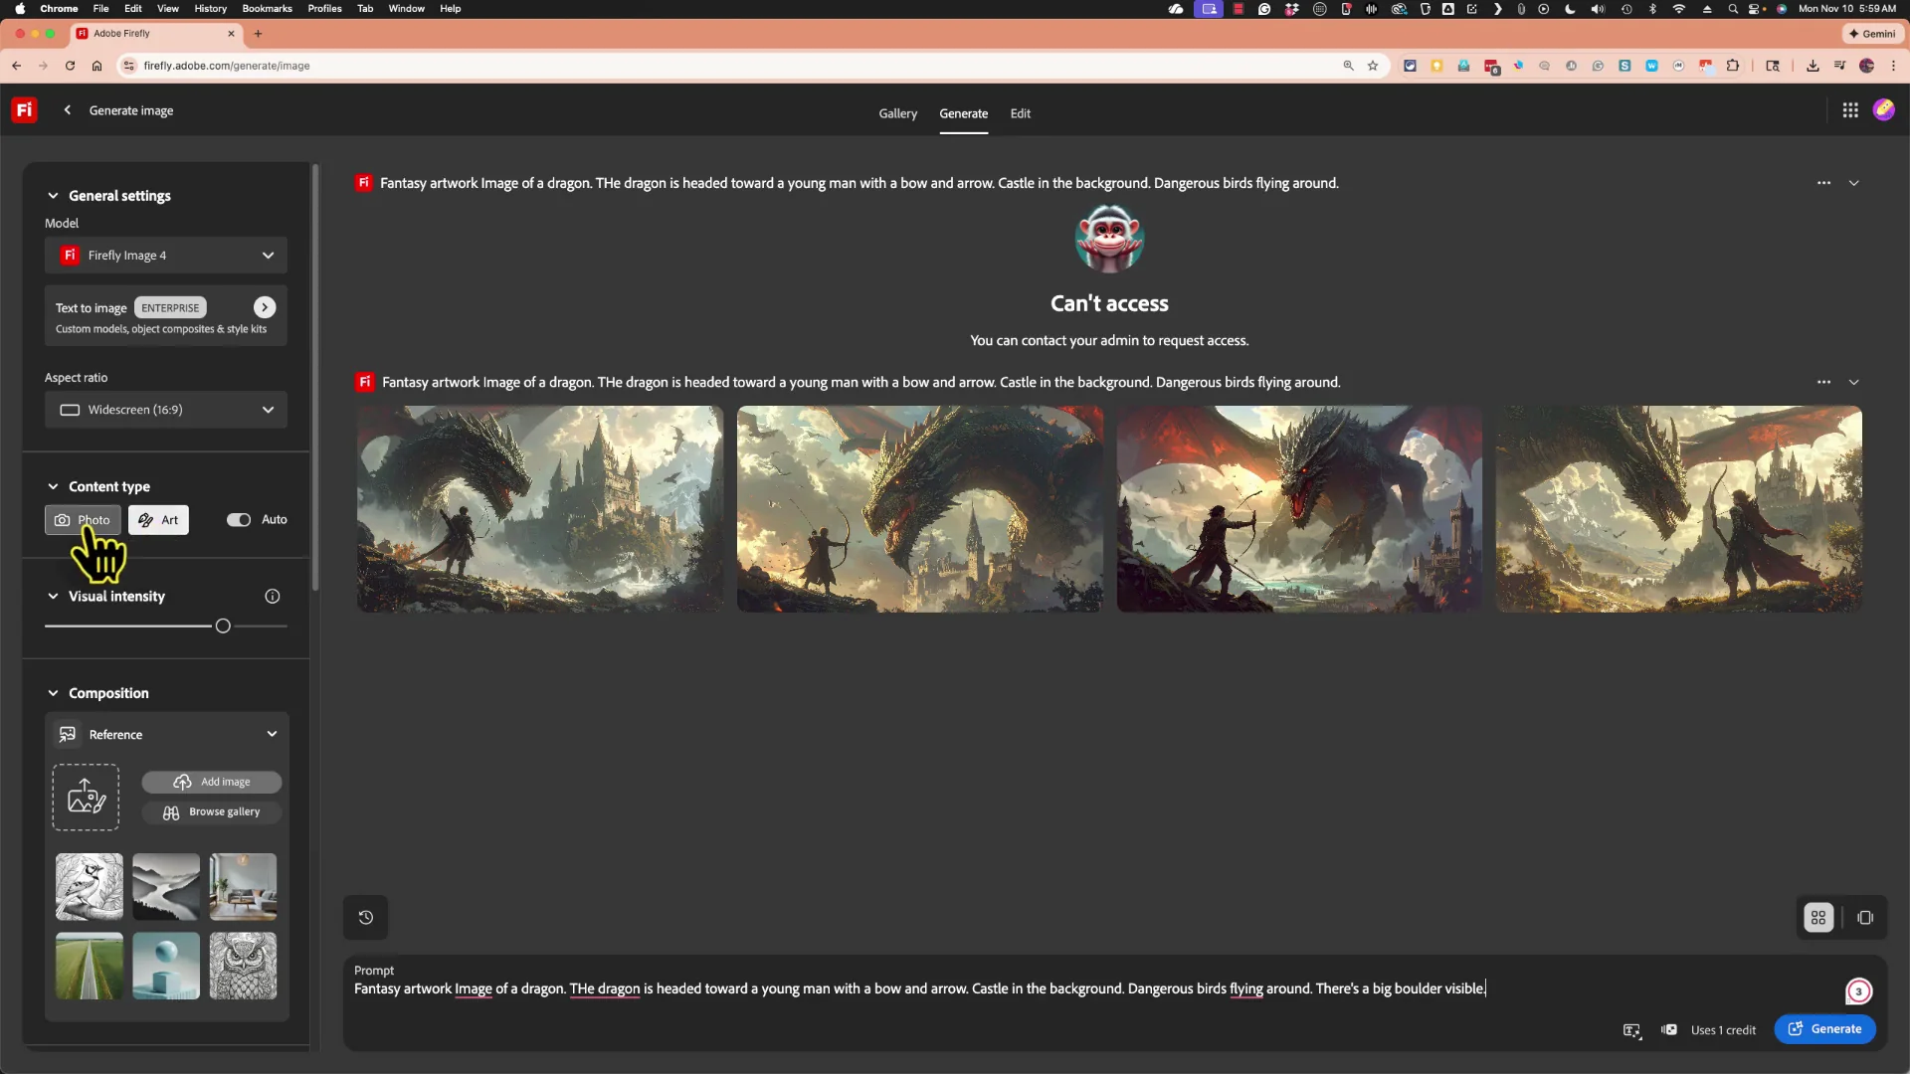Open text-to-image prompt settings icon
The height and width of the screenshot is (1074, 1910).
point(1632,1030)
